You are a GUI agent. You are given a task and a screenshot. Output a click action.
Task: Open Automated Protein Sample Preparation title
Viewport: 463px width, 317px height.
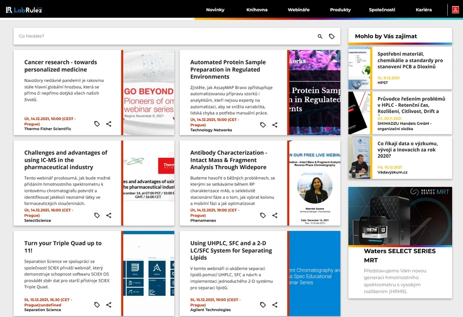[x=228, y=69]
